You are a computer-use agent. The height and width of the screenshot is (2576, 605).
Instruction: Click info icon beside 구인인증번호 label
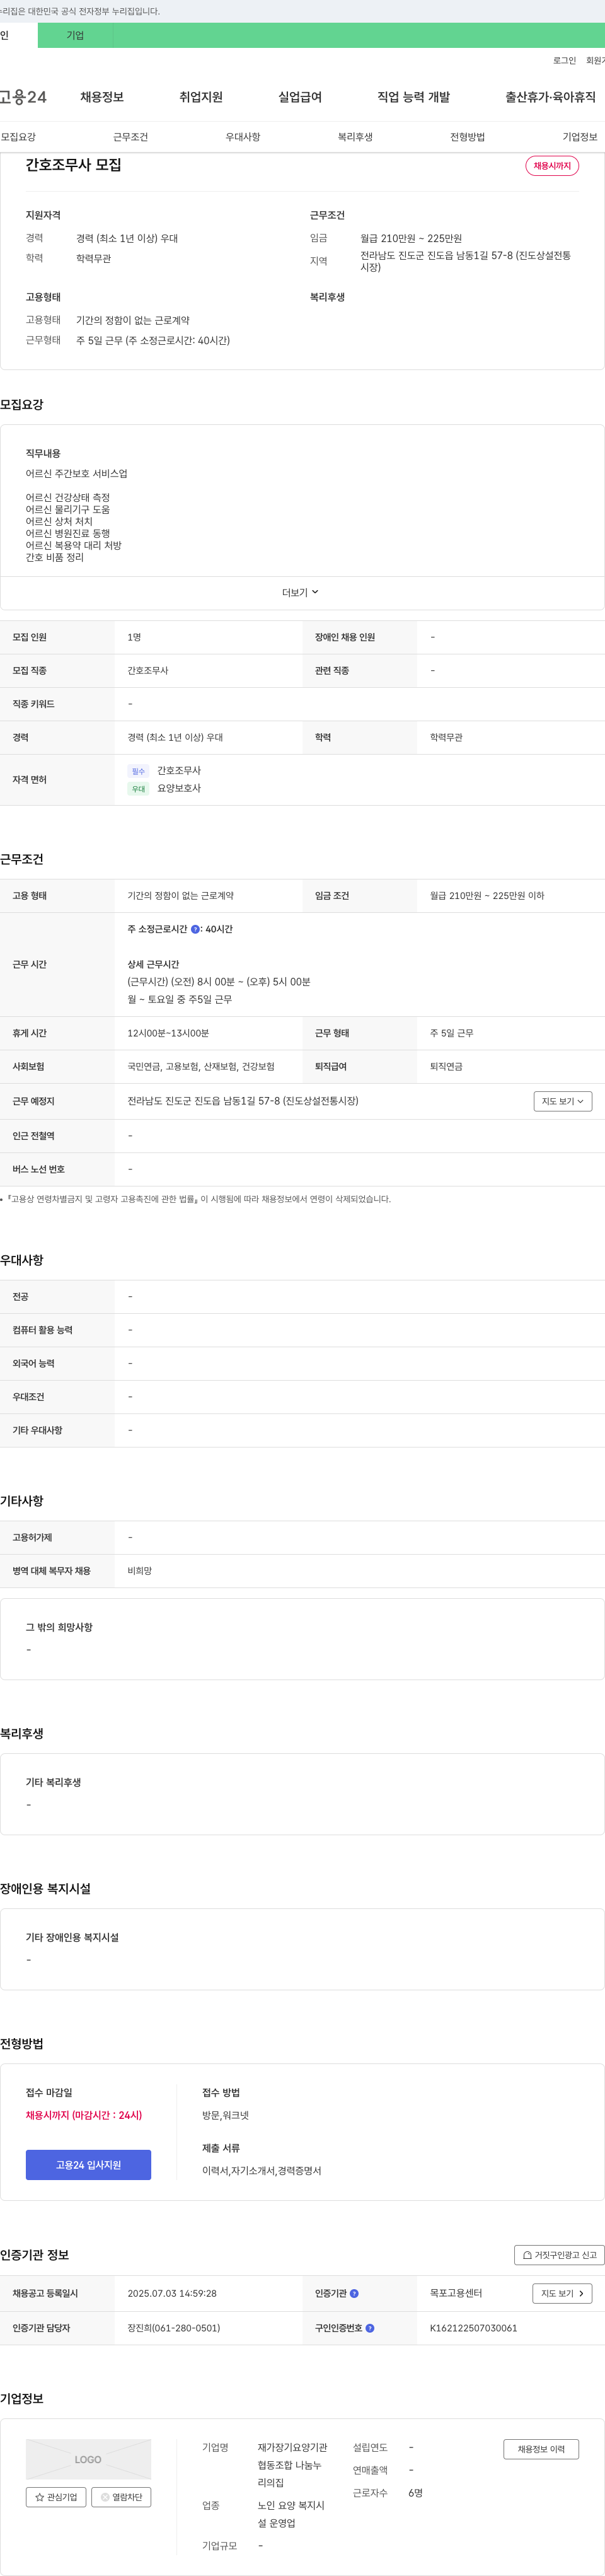pos(370,2328)
